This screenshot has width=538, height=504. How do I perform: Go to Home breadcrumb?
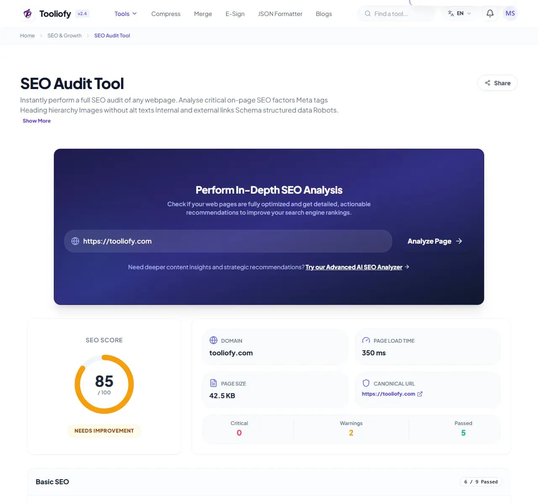coord(27,36)
